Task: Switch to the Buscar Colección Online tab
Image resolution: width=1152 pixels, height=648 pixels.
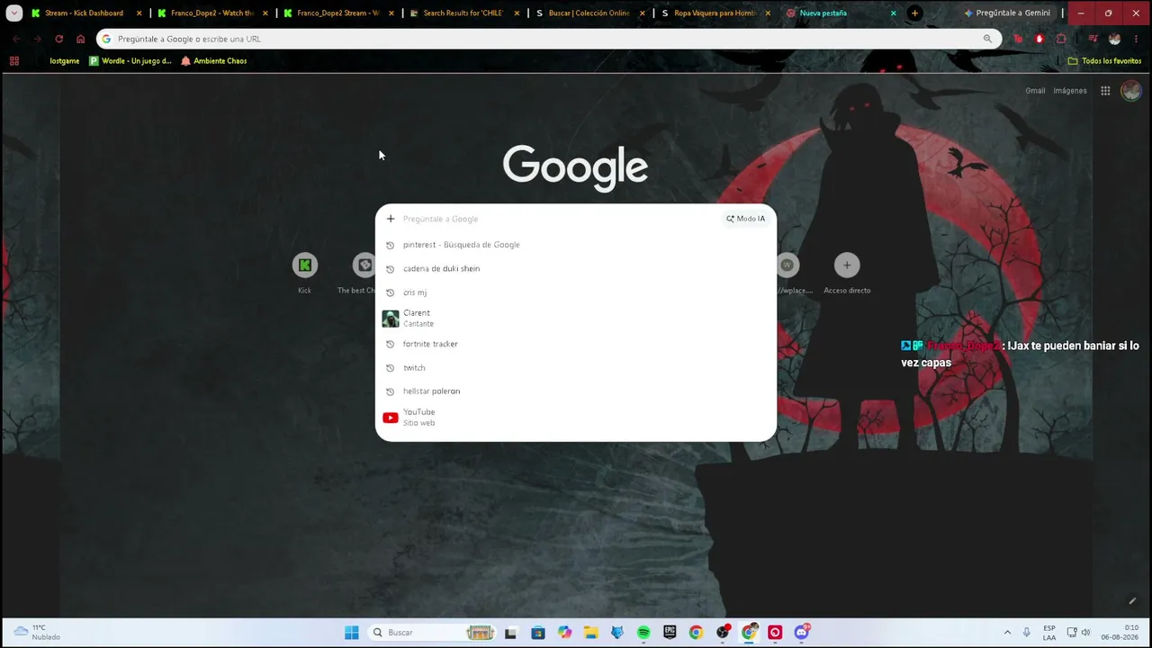Action: pos(589,13)
